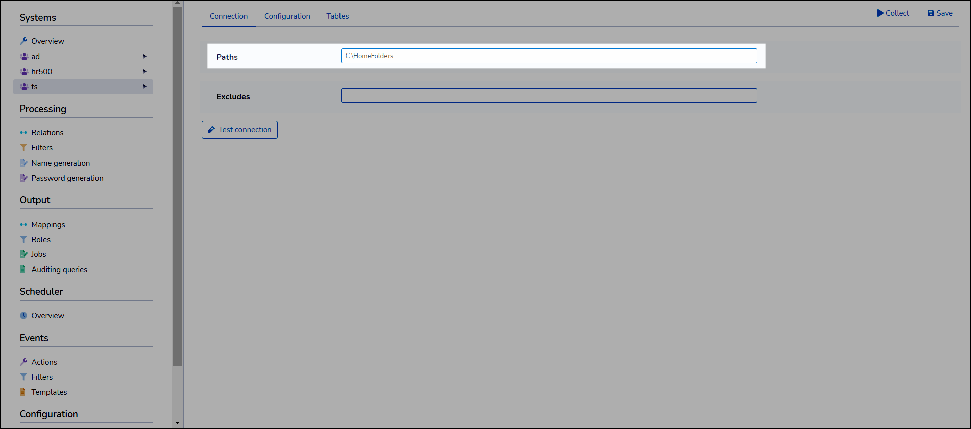Click the sidebar scroll down arrow

[x=177, y=423]
